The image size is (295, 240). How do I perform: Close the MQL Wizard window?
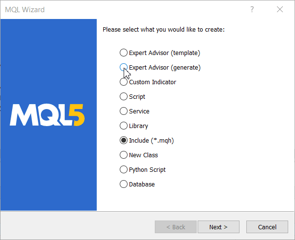point(280,9)
